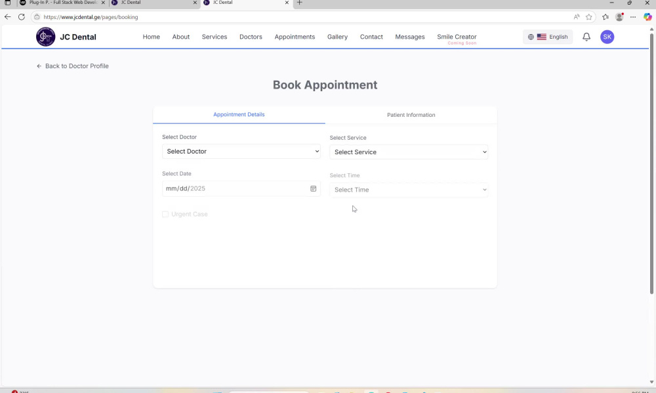The height and width of the screenshot is (393, 656).
Task: Click the Book Appointment heading
Action: 325,85
